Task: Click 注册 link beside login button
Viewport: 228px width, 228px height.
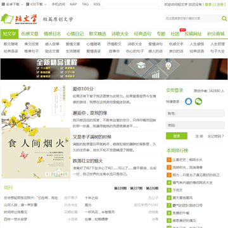Action: (x=199, y=136)
